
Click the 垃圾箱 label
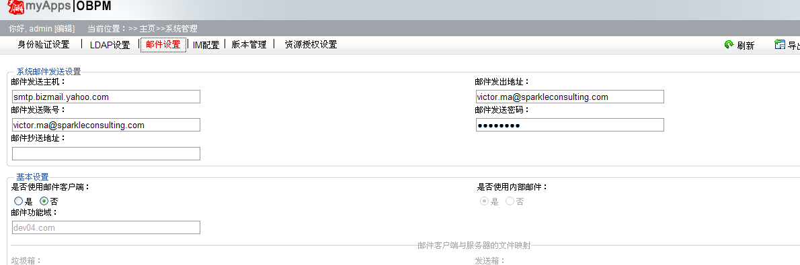26,261
